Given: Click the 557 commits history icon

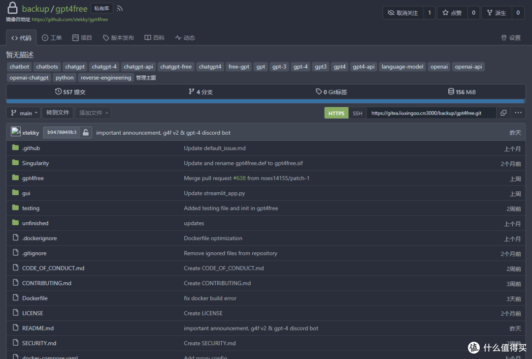Looking at the screenshot, I should pos(59,92).
